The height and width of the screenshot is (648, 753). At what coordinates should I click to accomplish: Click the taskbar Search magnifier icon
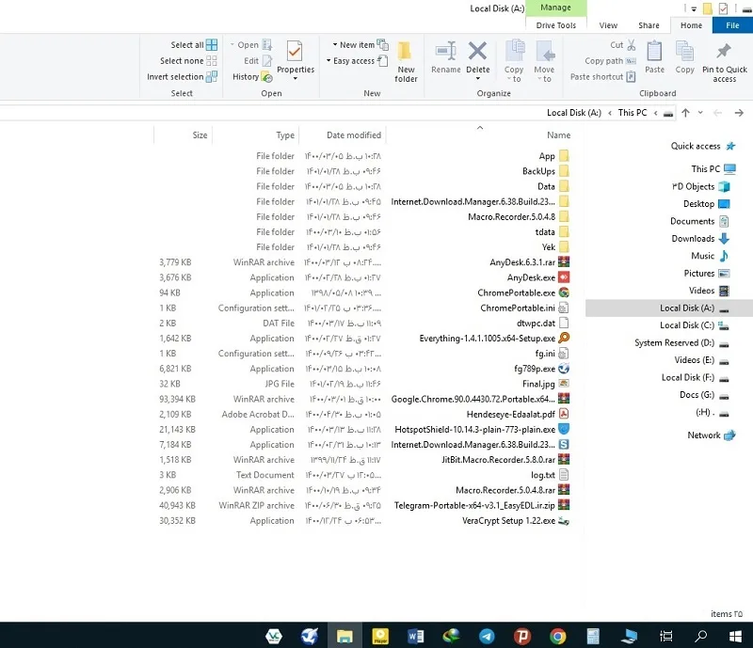pyautogui.click(x=700, y=637)
